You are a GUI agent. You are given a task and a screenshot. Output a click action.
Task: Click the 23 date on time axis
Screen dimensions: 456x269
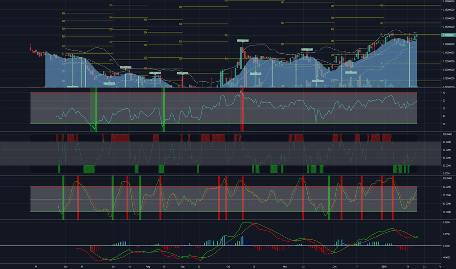coord(424,267)
